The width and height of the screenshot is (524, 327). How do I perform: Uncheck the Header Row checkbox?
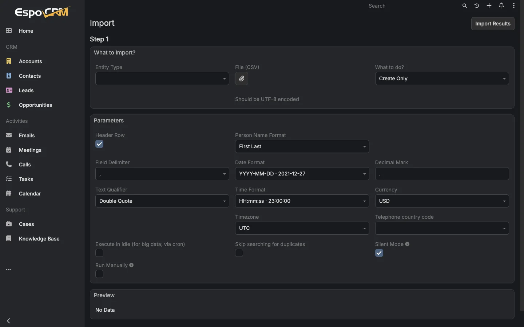point(99,144)
